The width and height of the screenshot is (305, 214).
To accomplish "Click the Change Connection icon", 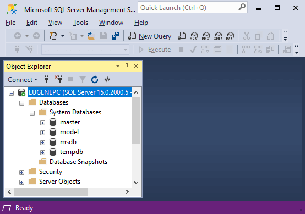I will tap(29, 50).
